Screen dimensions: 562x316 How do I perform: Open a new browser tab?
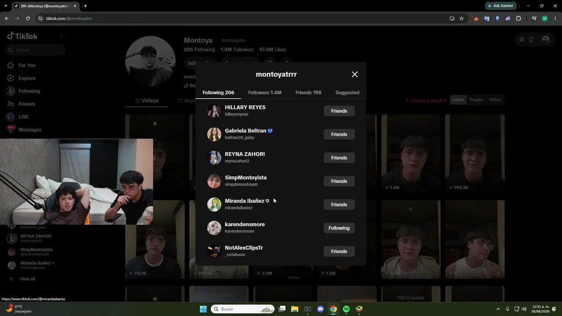[x=85, y=6]
